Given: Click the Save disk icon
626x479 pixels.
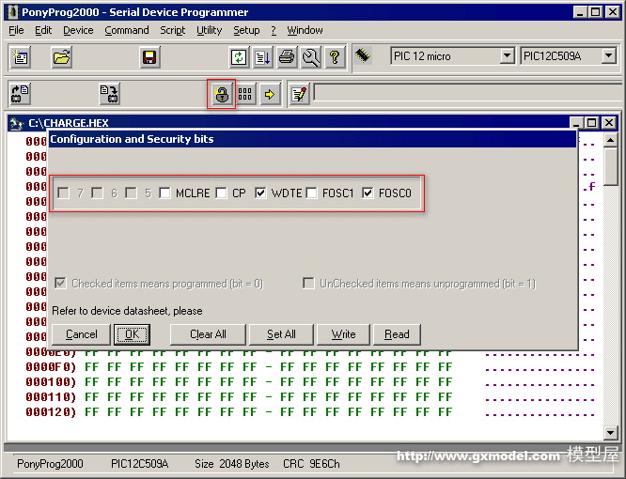Looking at the screenshot, I should click(149, 57).
